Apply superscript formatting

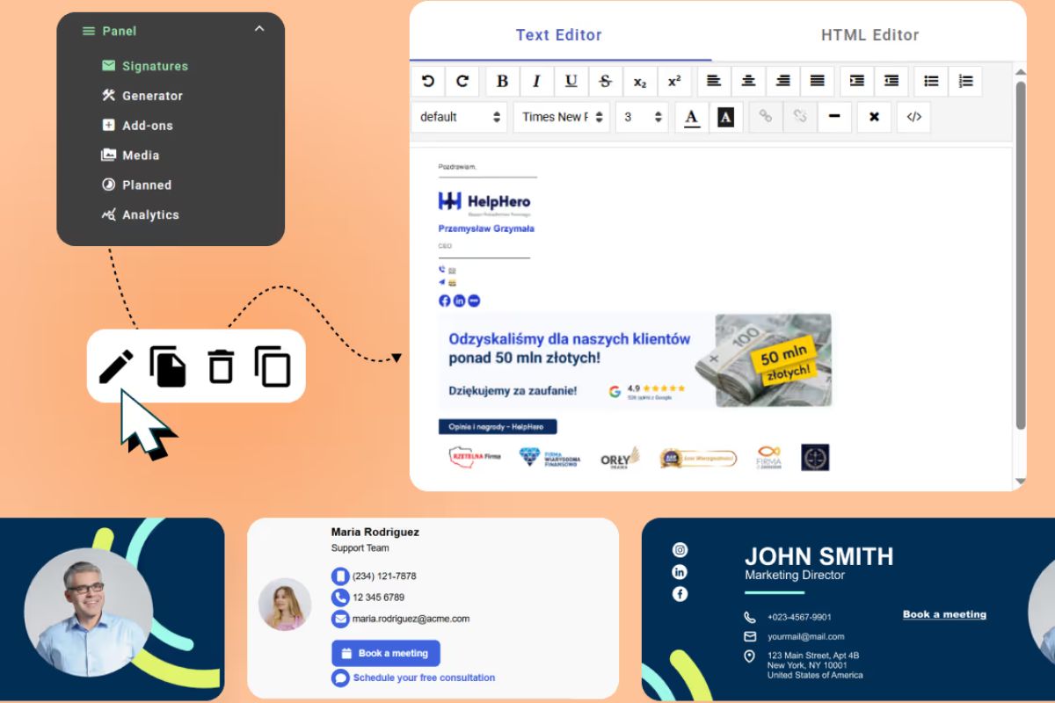674,82
